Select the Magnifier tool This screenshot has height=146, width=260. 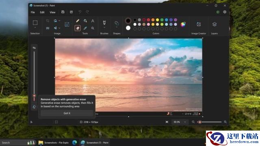click(x=93, y=28)
